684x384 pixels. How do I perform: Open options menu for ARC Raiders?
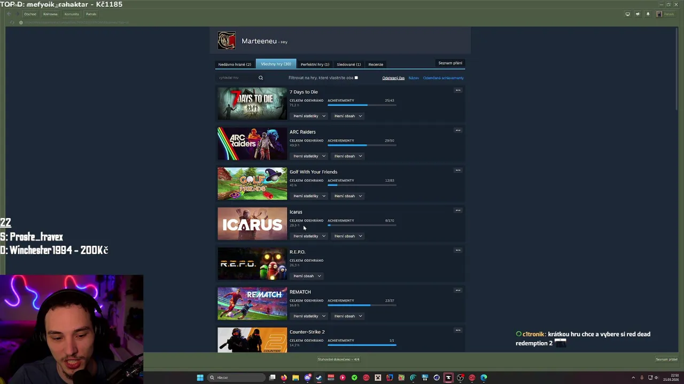tap(457, 130)
